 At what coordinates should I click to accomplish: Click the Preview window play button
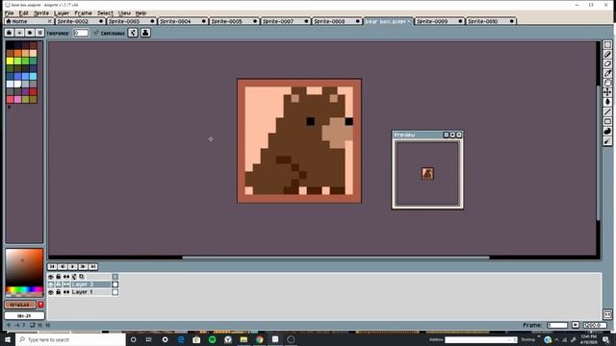coord(452,135)
